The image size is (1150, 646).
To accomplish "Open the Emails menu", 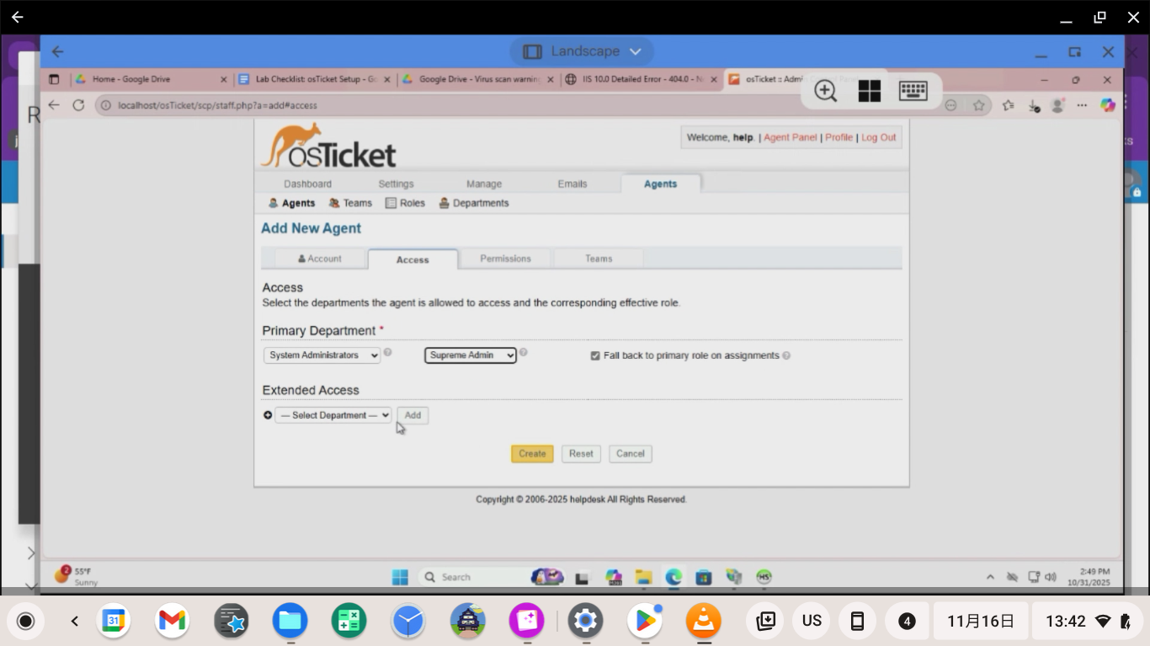I will (572, 184).
